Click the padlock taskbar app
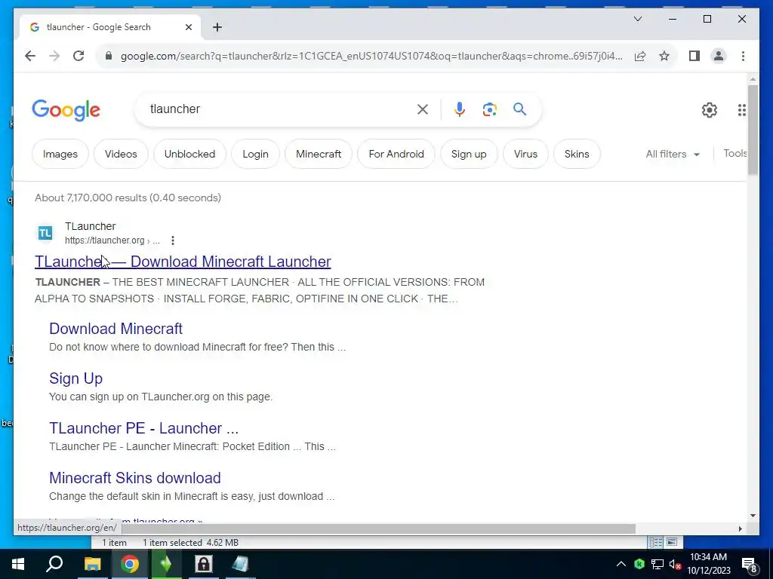Viewport: 773px width, 579px height. click(x=203, y=564)
